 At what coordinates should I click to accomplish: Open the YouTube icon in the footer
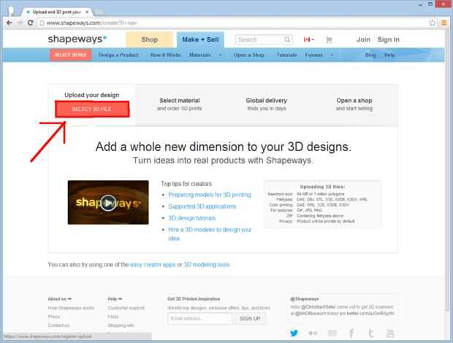[390, 334]
